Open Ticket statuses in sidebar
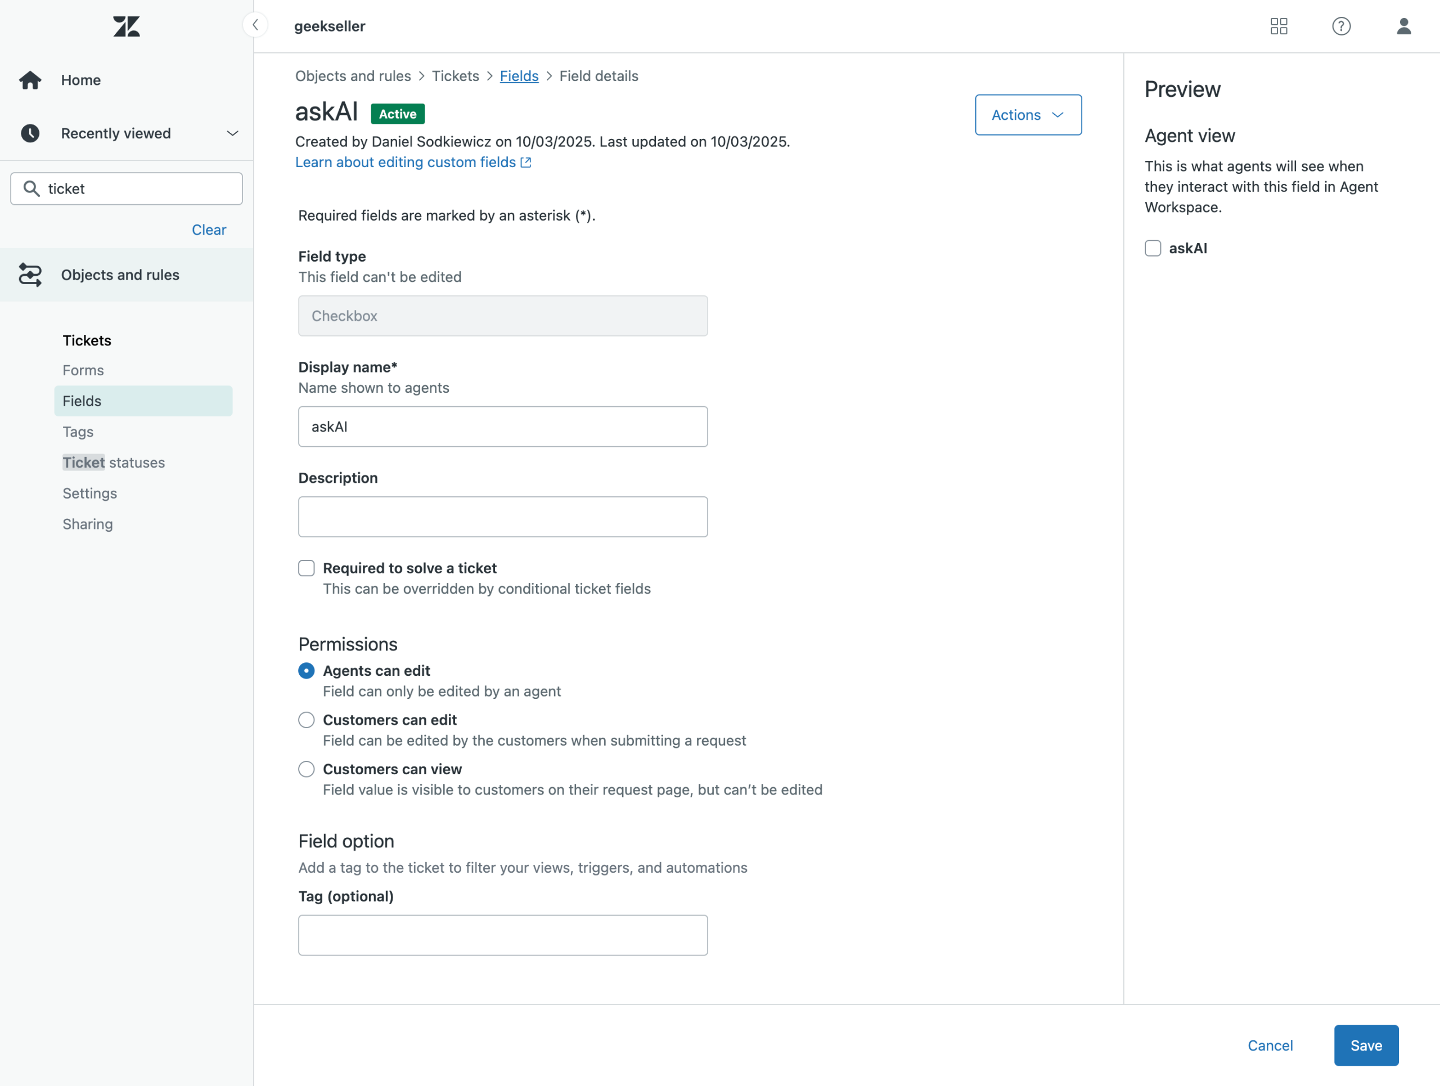 (114, 463)
